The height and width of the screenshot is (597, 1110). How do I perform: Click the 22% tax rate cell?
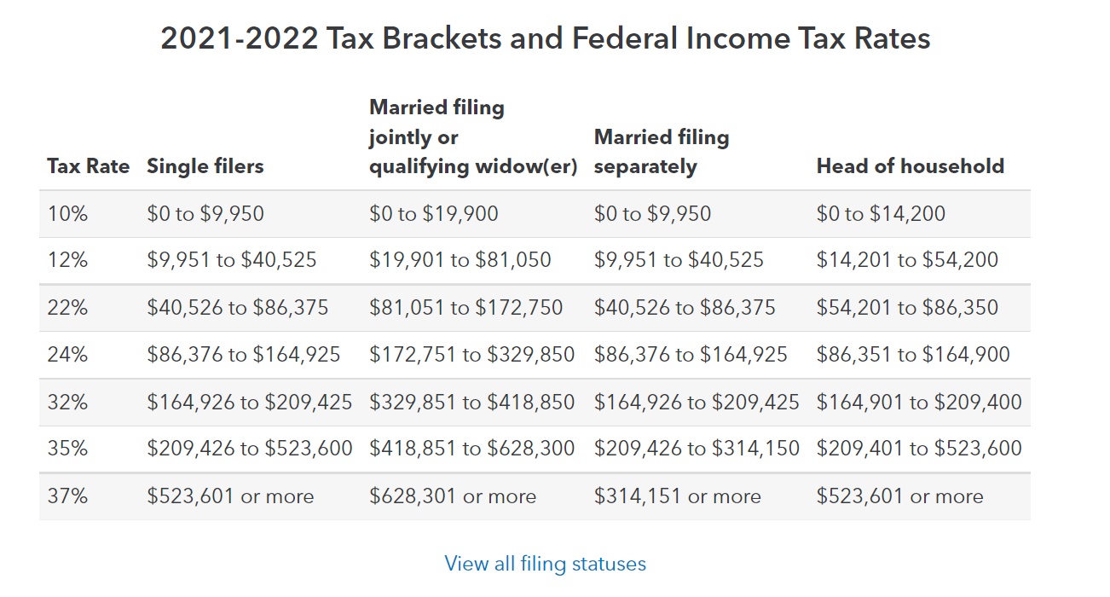click(x=67, y=307)
